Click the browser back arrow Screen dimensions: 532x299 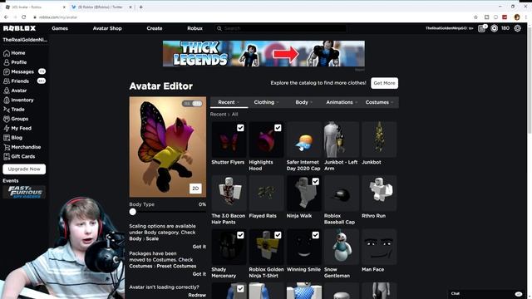(6, 17)
